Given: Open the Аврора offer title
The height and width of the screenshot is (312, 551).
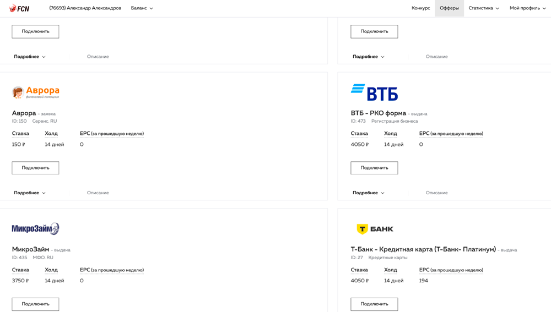Looking at the screenshot, I should pos(24,113).
